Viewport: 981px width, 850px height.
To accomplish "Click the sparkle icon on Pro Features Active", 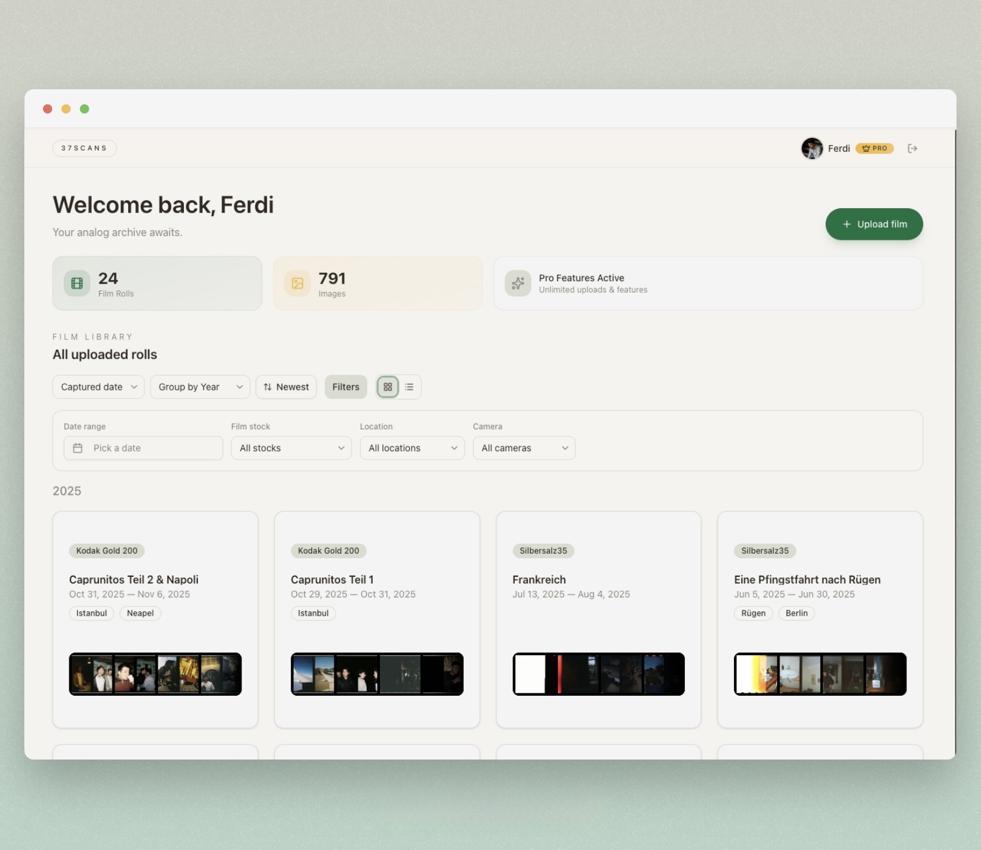I will [518, 283].
